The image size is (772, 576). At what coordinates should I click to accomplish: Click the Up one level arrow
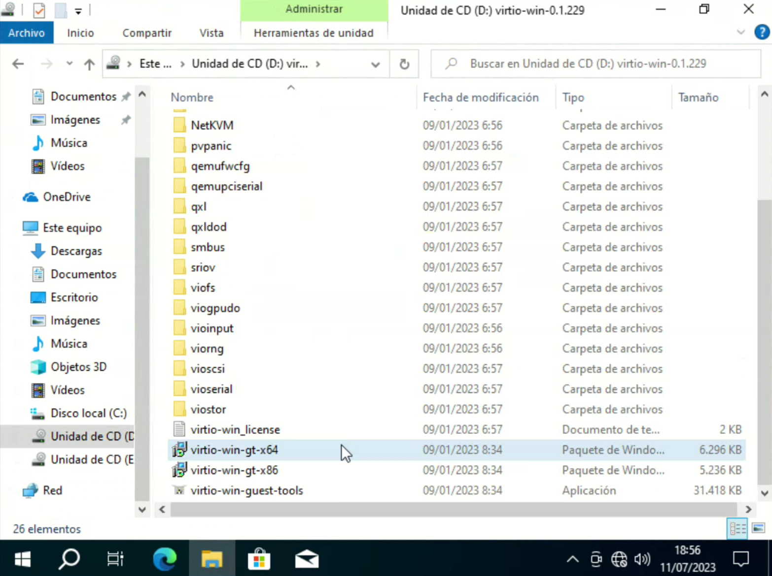click(89, 64)
